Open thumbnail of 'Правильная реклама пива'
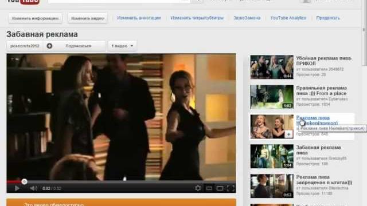Image resolution: width=367 pixels, height=206 pixels. pos(272,97)
